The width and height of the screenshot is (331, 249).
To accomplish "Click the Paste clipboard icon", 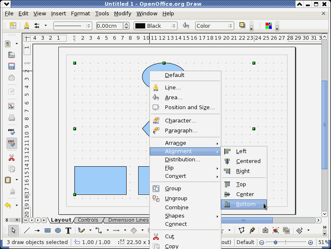I will click(x=8, y=180).
